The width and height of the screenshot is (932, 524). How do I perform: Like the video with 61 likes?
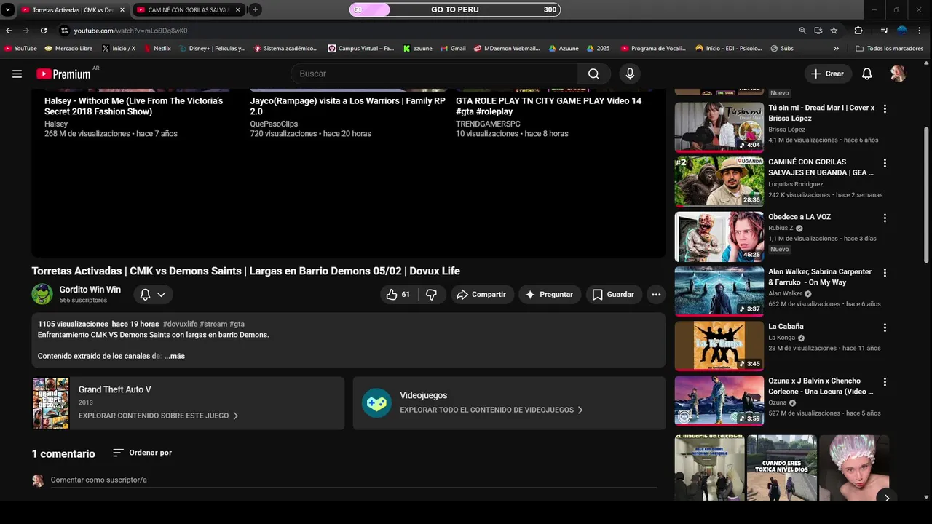click(x=398, y=294)
